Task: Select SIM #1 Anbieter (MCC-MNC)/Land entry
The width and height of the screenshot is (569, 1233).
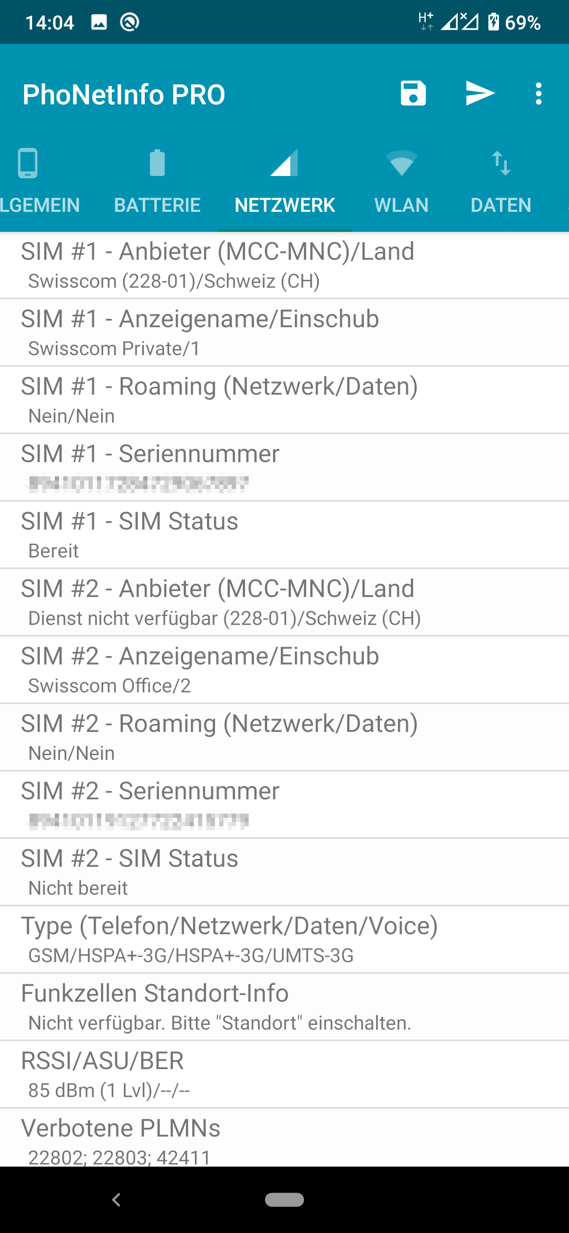Action: click(284, 266)
